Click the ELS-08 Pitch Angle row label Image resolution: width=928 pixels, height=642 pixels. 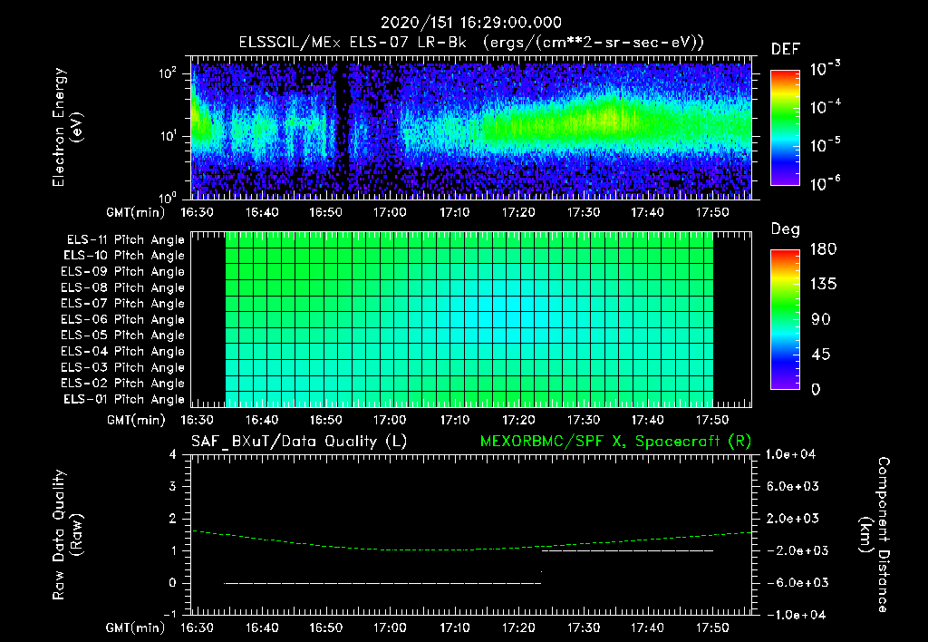[x=122, y=287]
